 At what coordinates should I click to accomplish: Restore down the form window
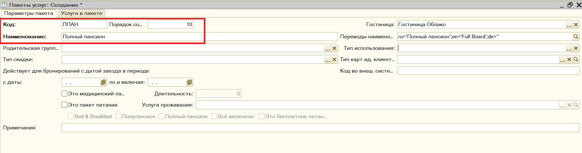570,5
